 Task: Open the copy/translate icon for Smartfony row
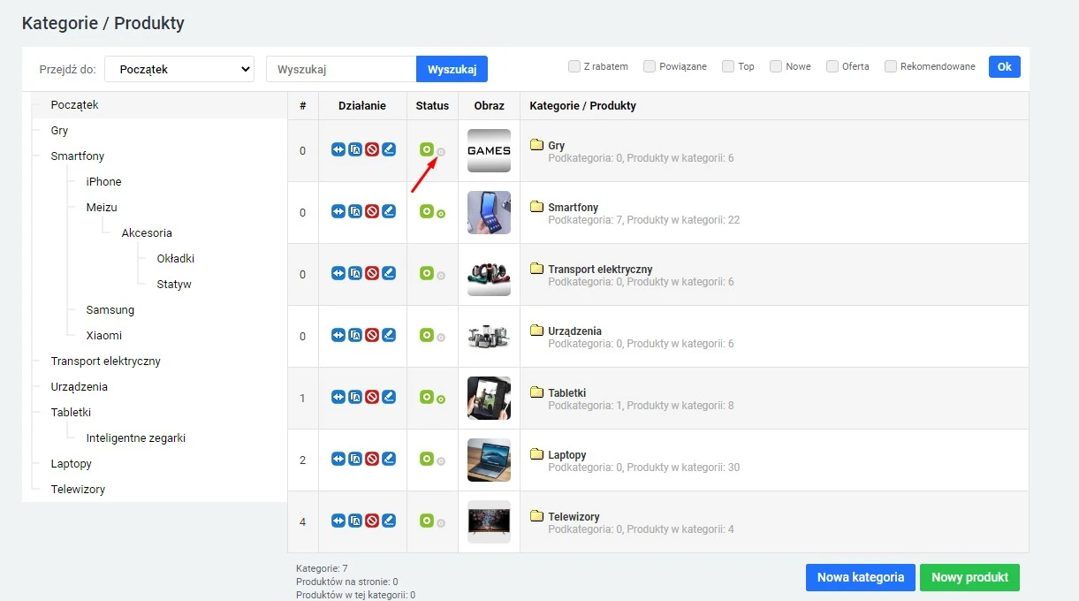click(x=355, y=211)
